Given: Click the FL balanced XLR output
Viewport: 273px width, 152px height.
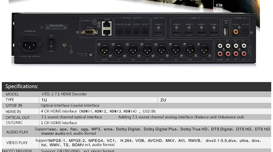Looking at the screenshot, I should [x=204, y=50].
